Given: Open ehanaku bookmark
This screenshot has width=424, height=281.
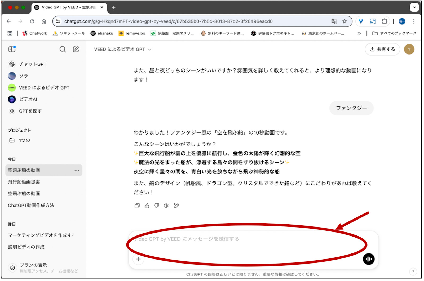Looking at the screenshot, I should [102, 33].
